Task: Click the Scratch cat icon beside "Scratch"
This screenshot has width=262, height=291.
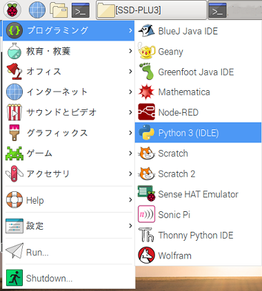Action: 146,153
